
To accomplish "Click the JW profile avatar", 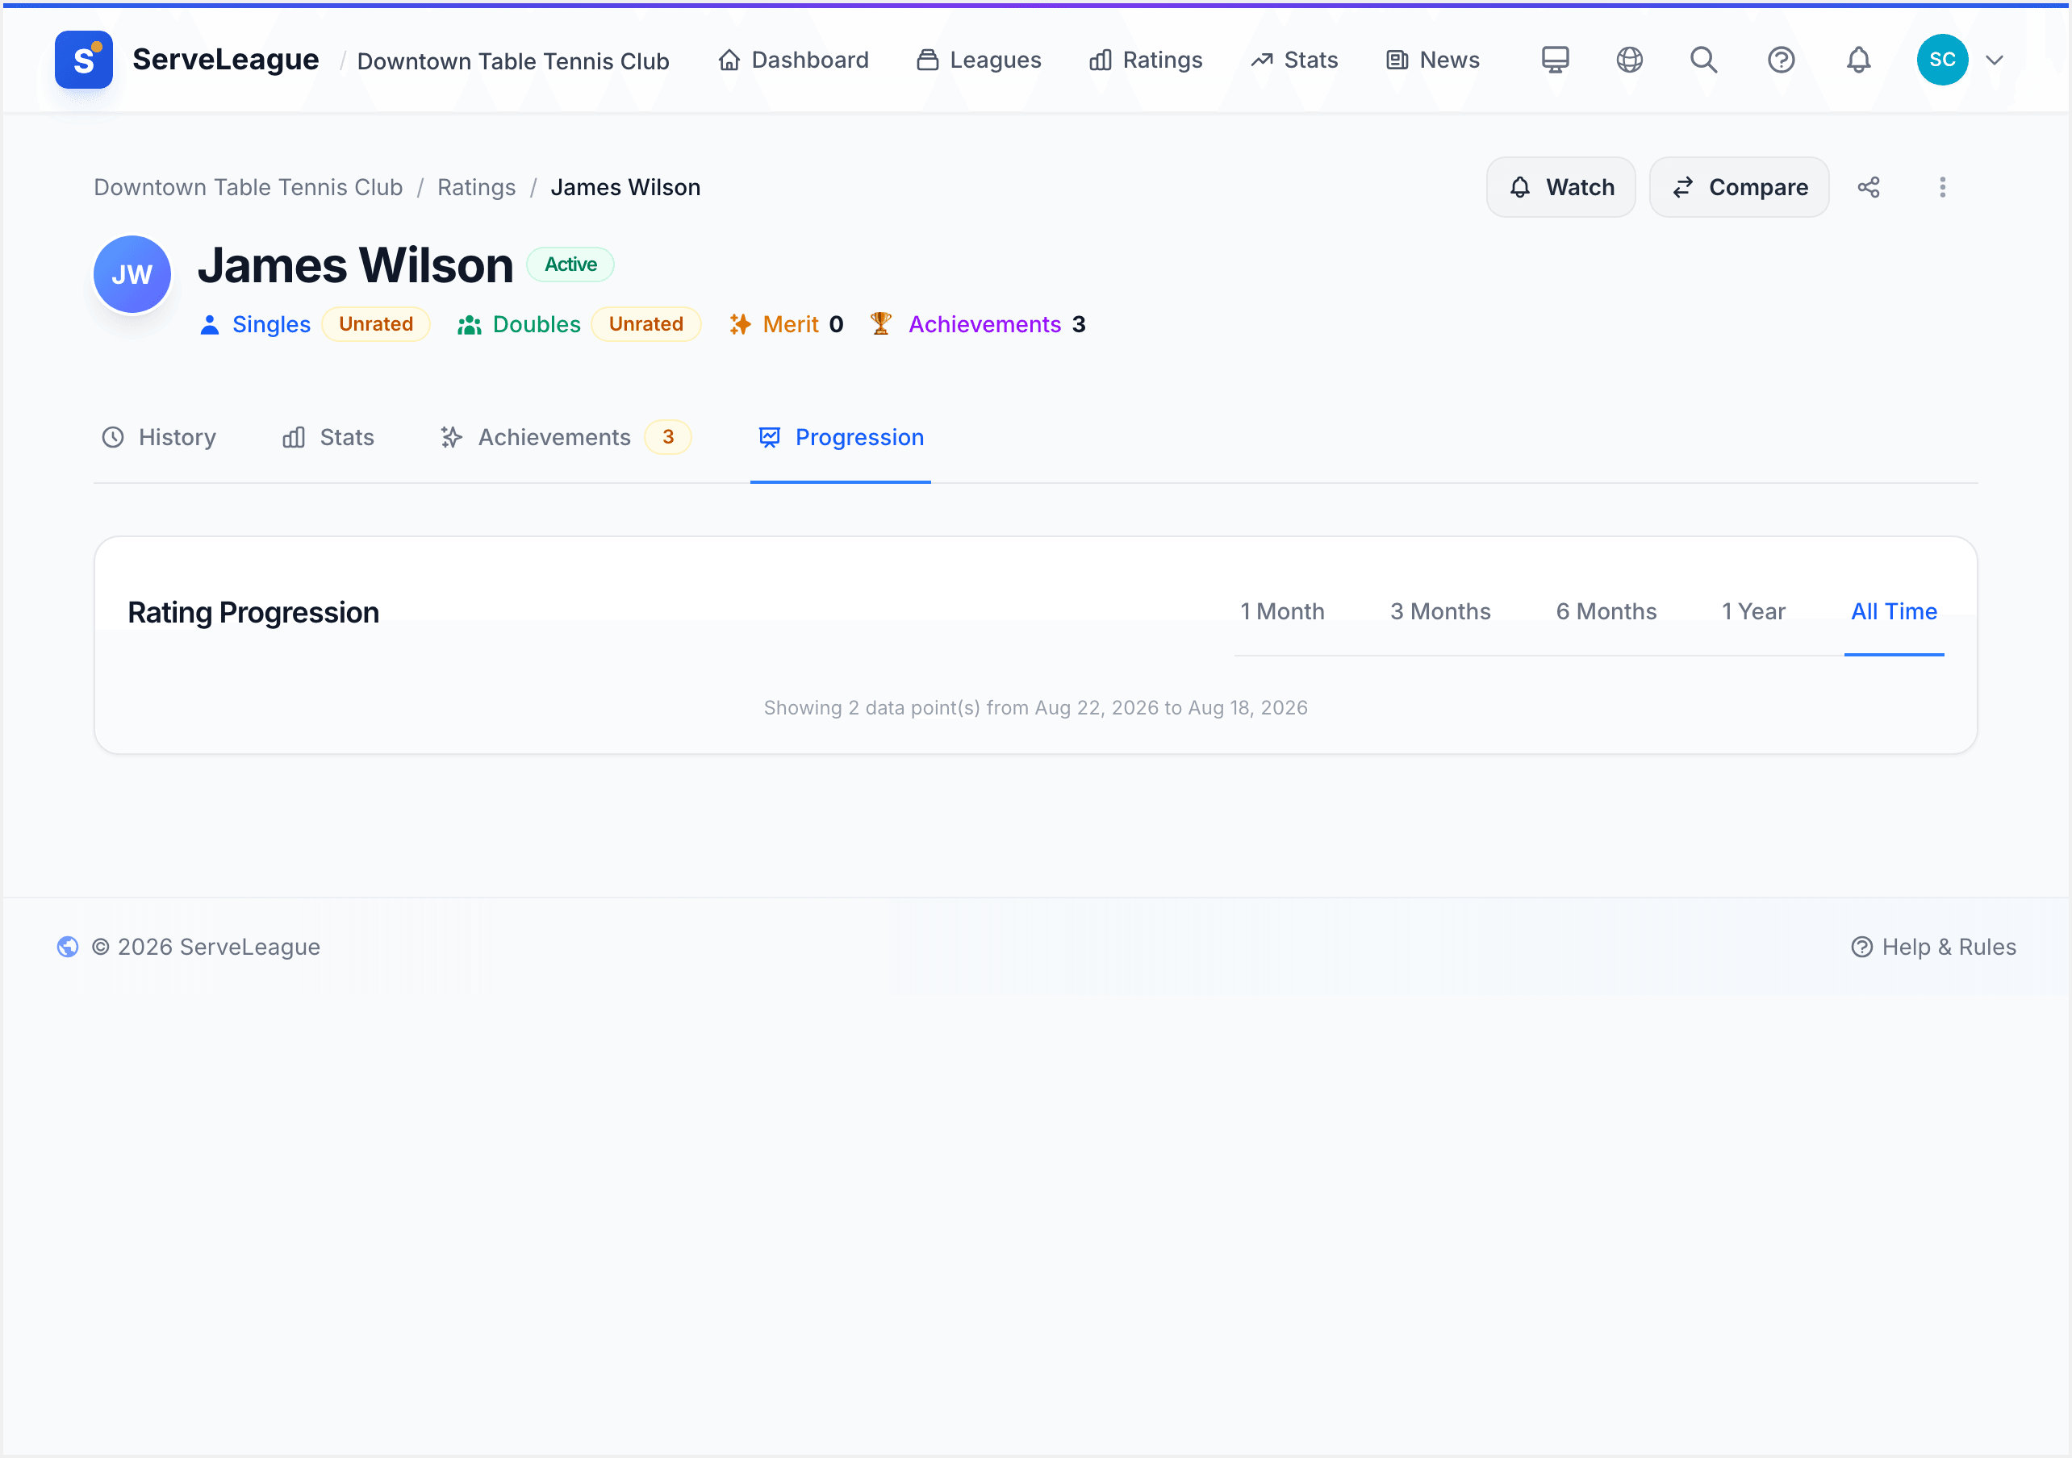I will point(132,274).
